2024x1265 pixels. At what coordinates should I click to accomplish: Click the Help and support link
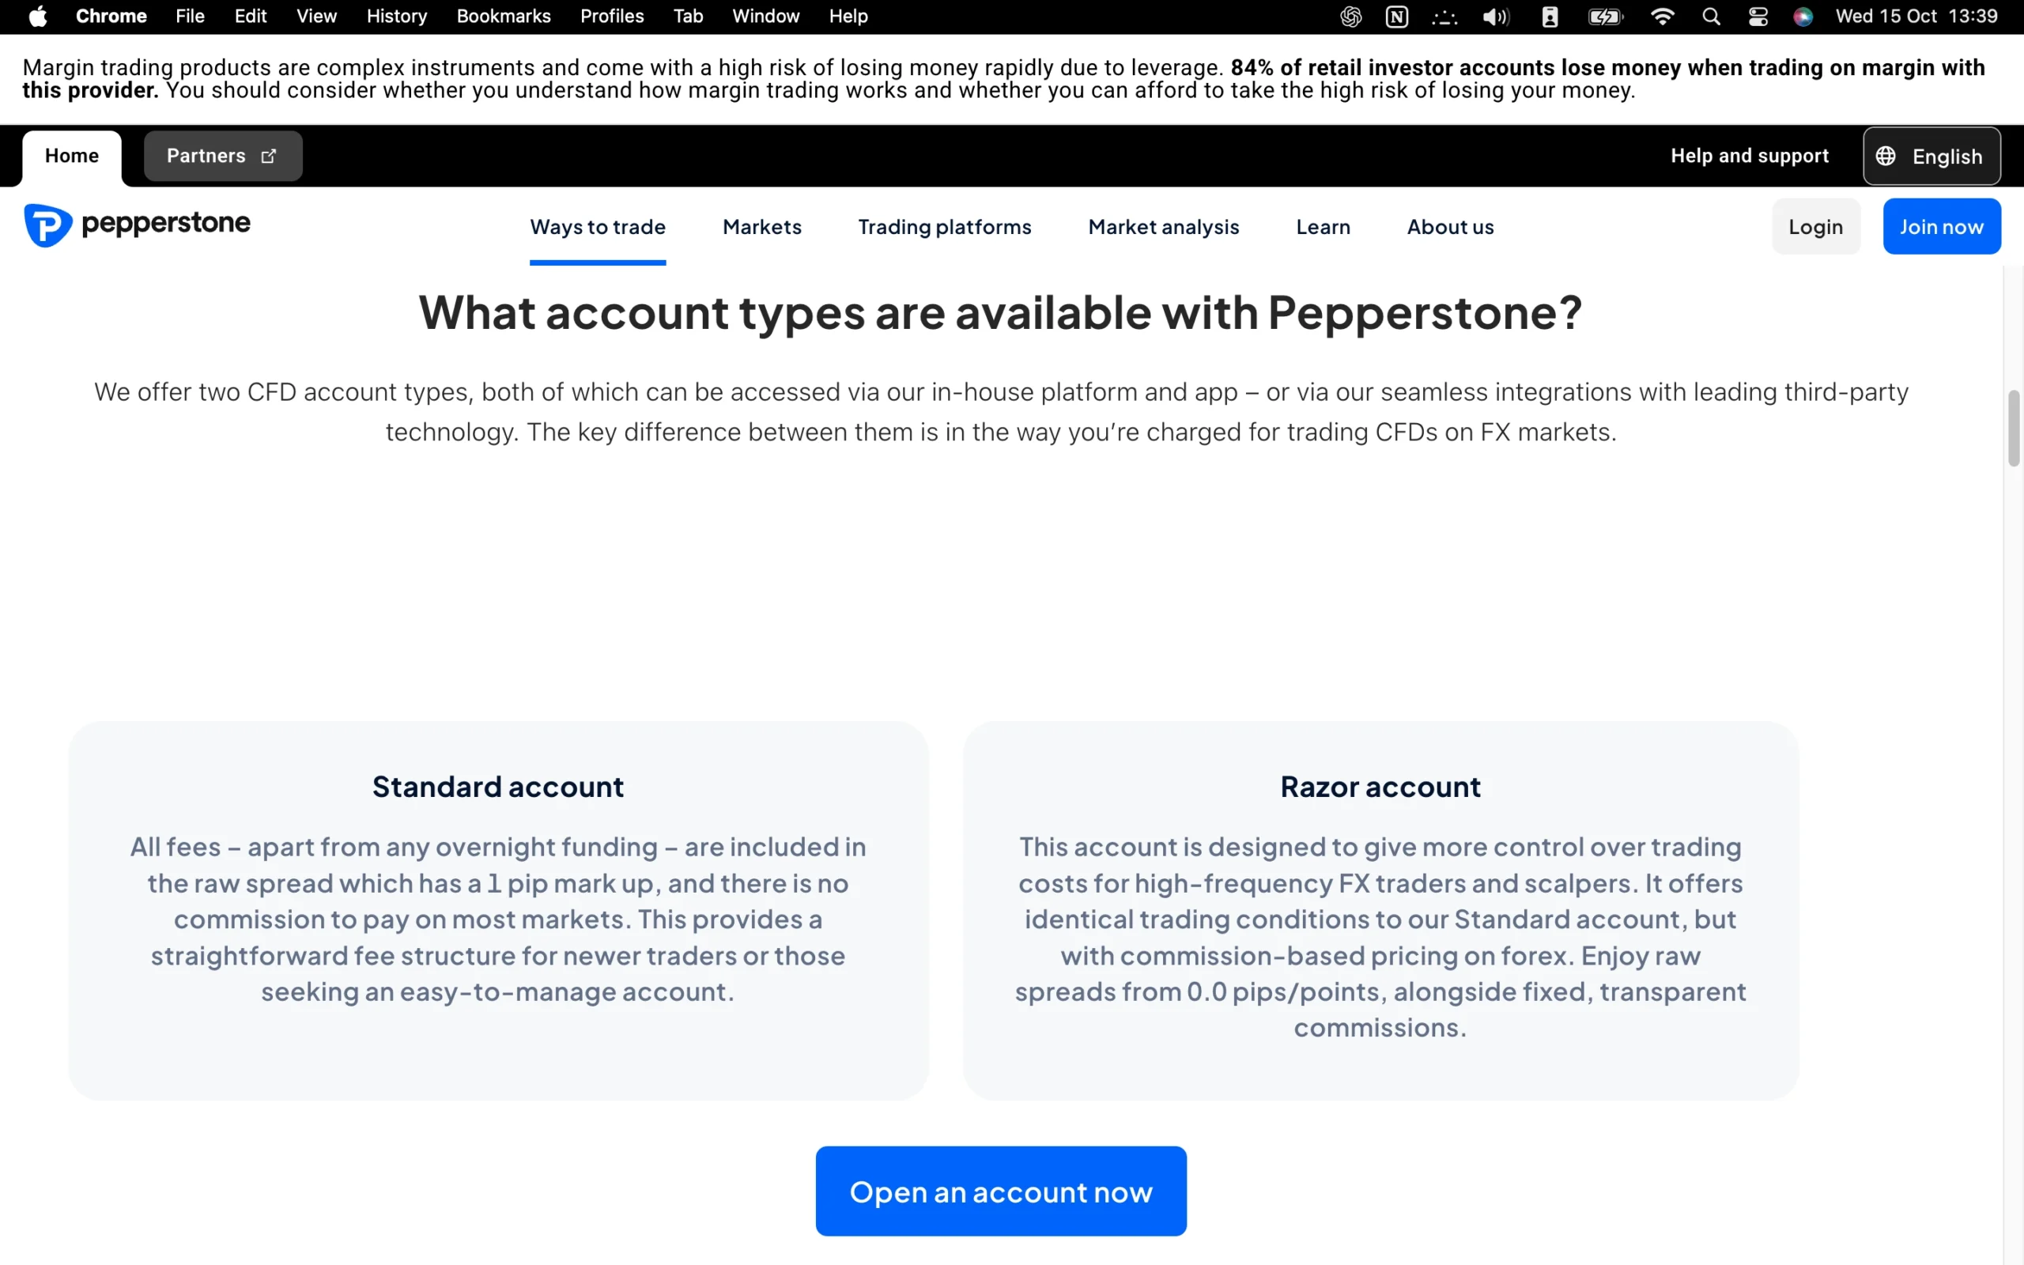click(x=1749, y=157)
